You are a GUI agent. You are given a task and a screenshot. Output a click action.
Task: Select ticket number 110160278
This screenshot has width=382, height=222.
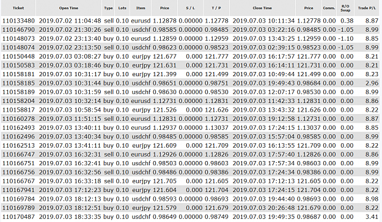18,119
